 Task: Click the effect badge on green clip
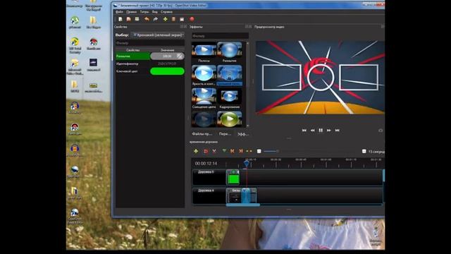233,172
